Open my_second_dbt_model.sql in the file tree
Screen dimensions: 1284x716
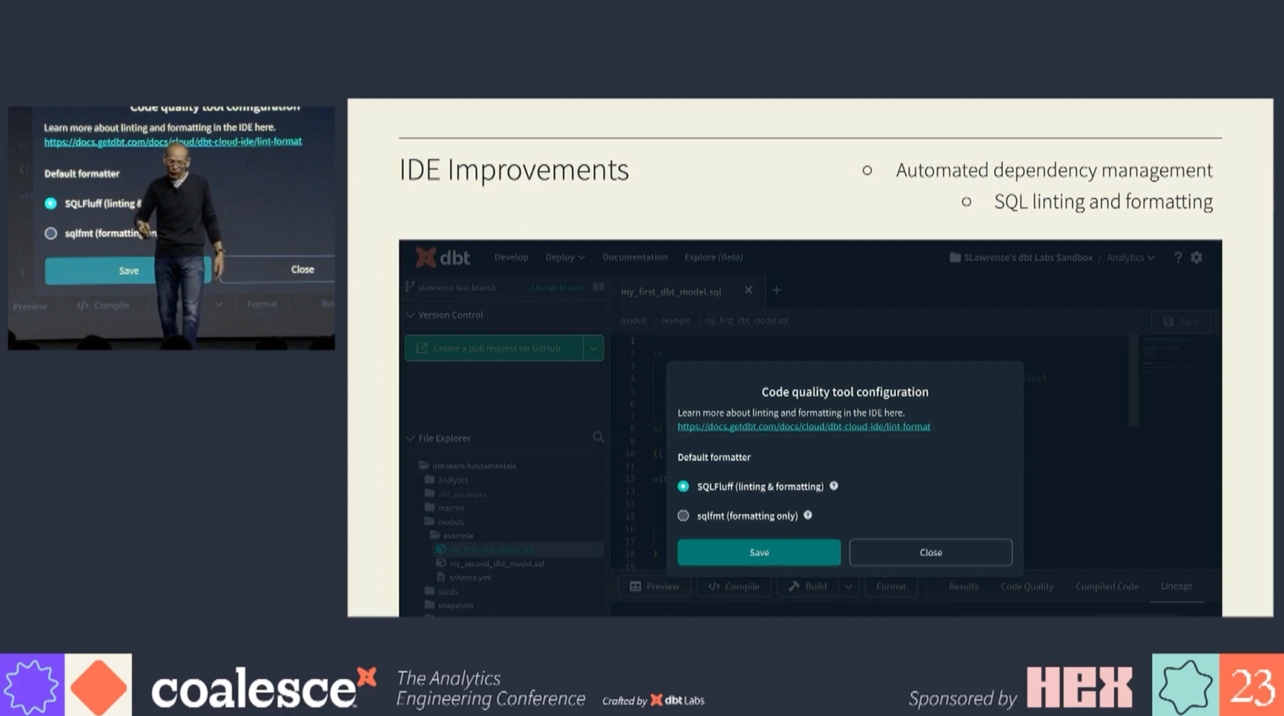[x=495, y=563]
